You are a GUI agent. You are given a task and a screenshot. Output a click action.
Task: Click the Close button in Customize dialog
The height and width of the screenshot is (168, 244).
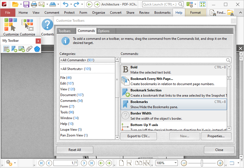pyautogui.click(x=219, y=150)
